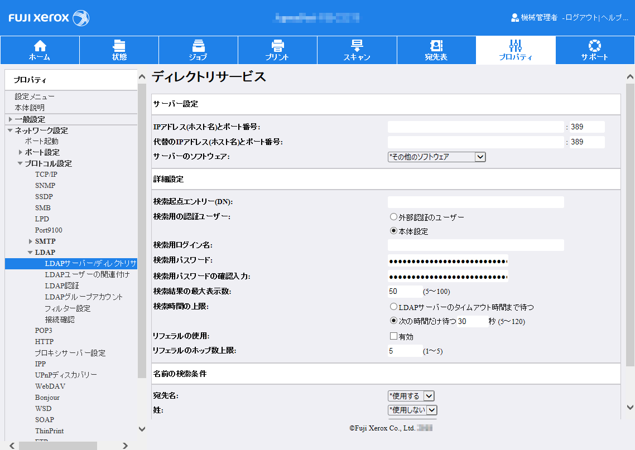Select Port9100 in sidebar
Viewport: 635px width, 450px height.
pos(49,230)
